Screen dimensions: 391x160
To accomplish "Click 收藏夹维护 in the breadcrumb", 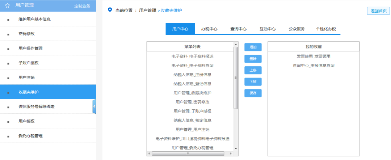I will tap(171, 10).
